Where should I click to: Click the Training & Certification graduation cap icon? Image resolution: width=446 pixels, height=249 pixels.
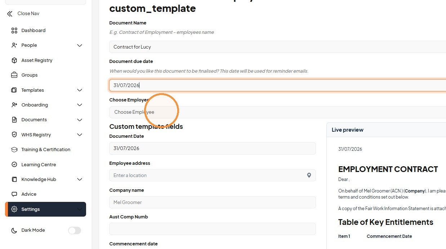14,150
